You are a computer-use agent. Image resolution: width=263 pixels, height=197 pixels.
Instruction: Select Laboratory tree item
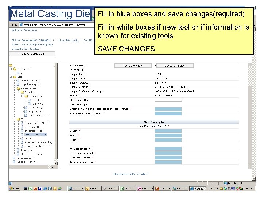pyautogui.click(x=35, y=108)
